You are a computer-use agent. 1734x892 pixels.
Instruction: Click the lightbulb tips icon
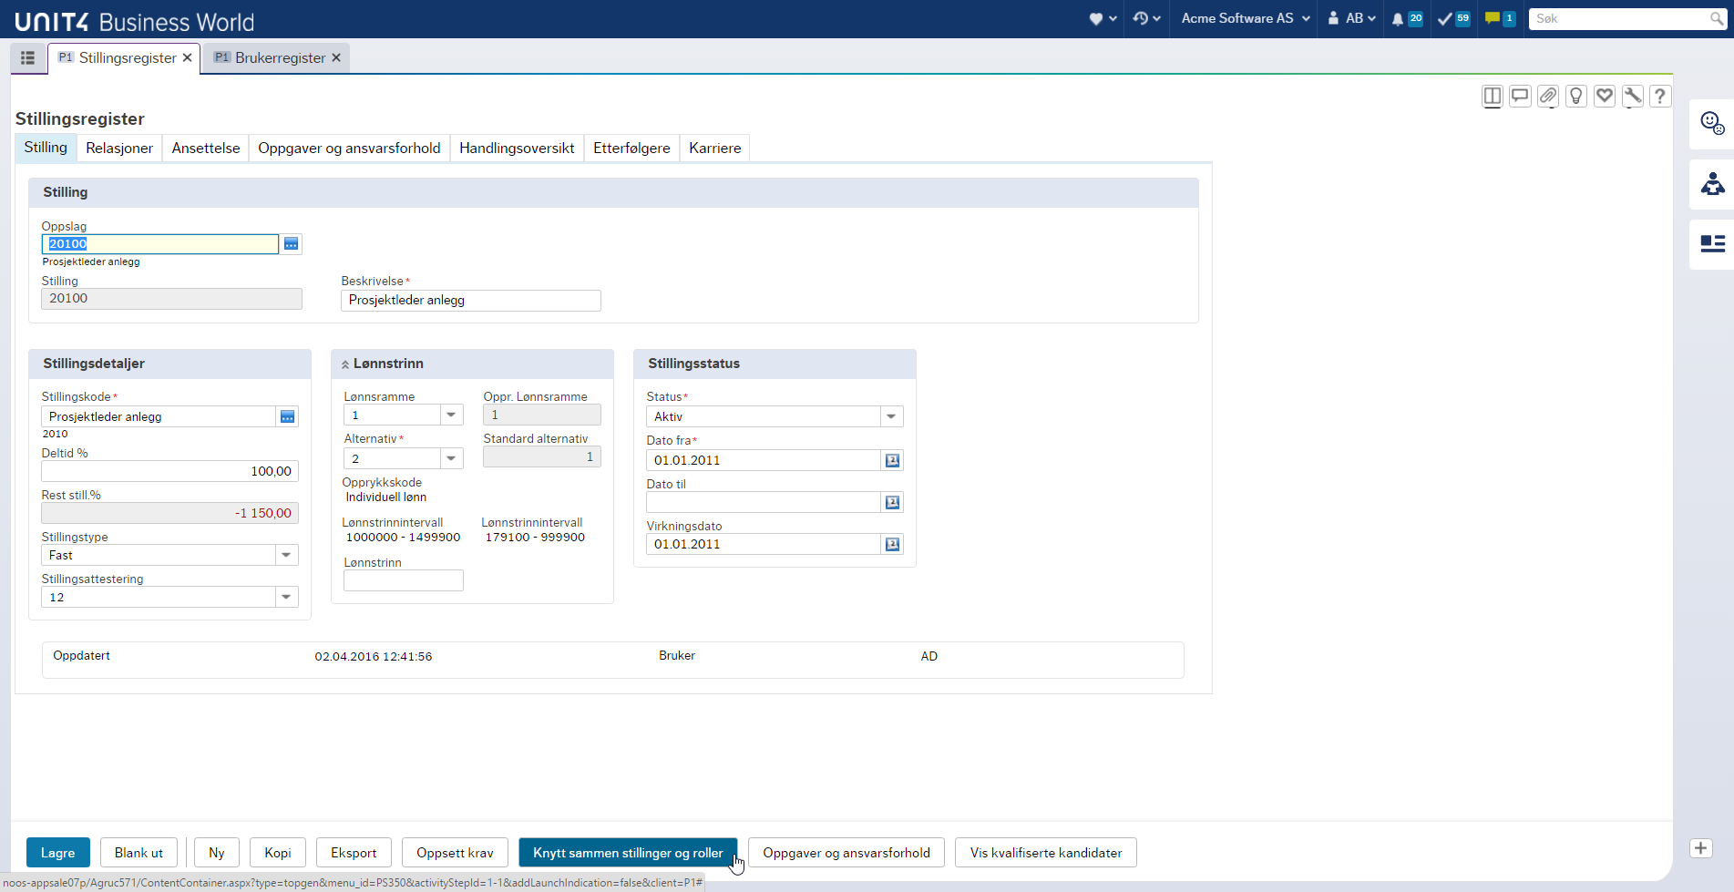click(1576, 96)
